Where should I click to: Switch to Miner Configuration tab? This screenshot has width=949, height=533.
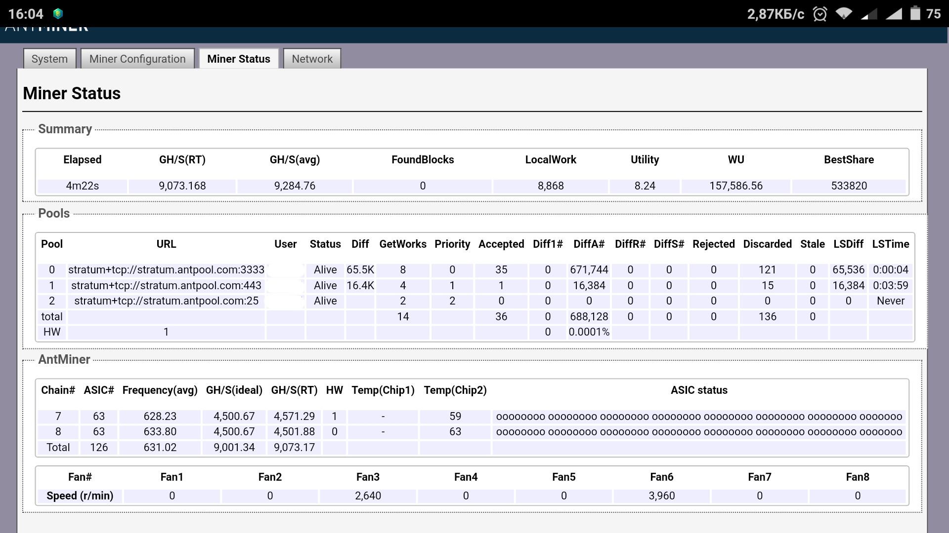137,59
